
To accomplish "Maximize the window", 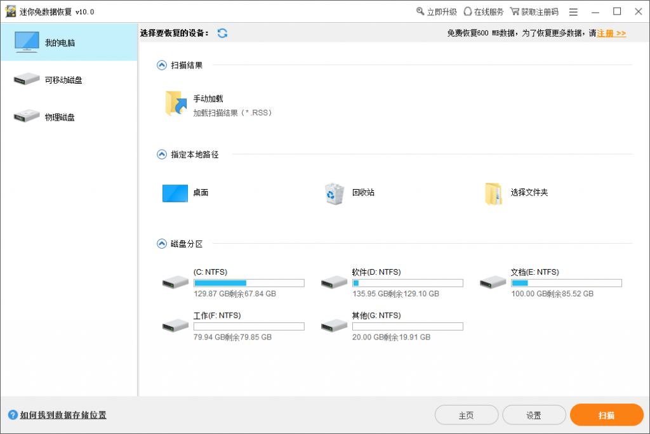I will tap(617, 11).
